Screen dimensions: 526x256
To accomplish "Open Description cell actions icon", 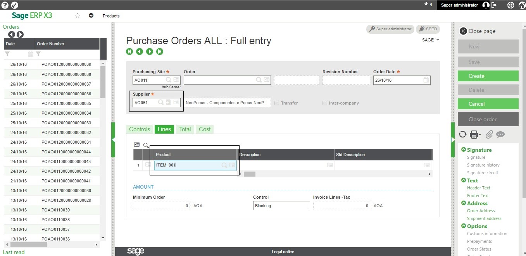I will [329, 165].
